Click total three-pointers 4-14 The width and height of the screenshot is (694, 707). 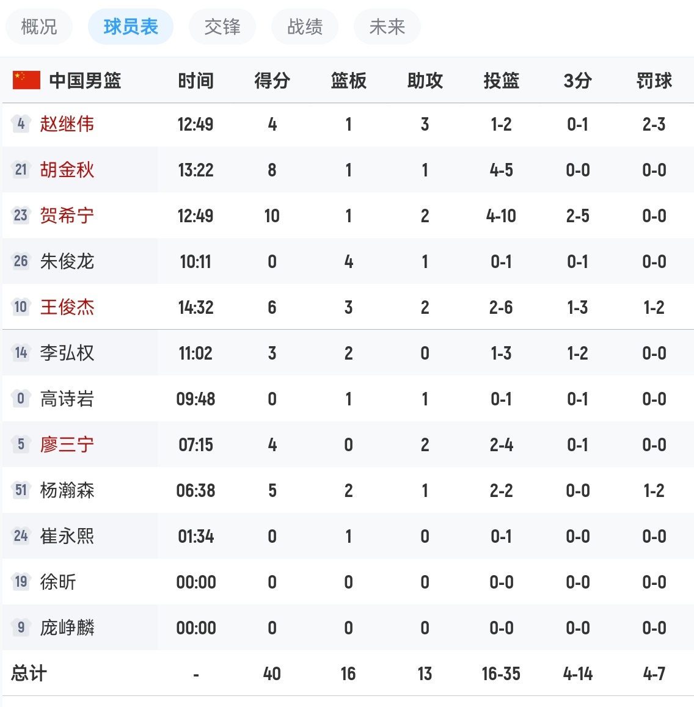(x=577, y=673)
